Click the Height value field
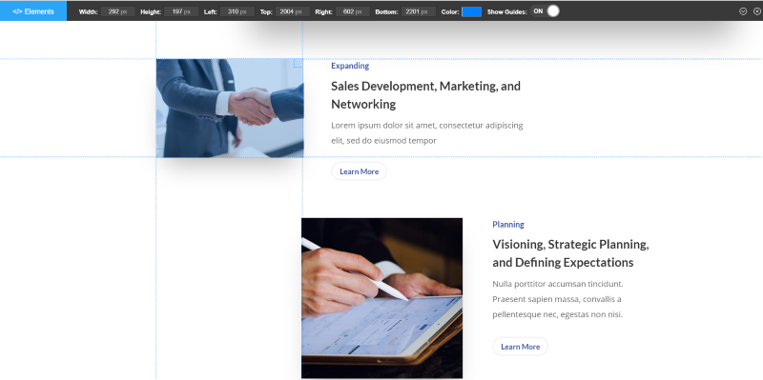The image size is (763, 380). [181, 11]
